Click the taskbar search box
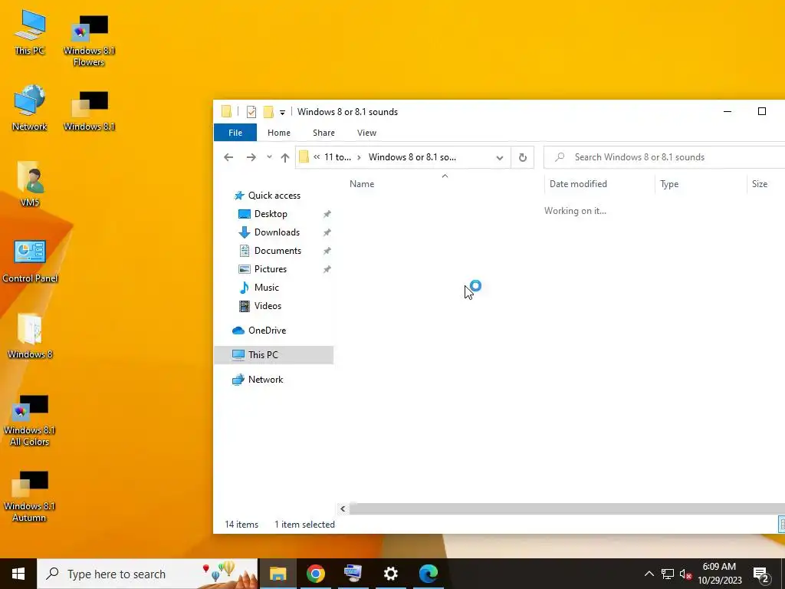This screenshot has height=589, width=785. [147, 574]
